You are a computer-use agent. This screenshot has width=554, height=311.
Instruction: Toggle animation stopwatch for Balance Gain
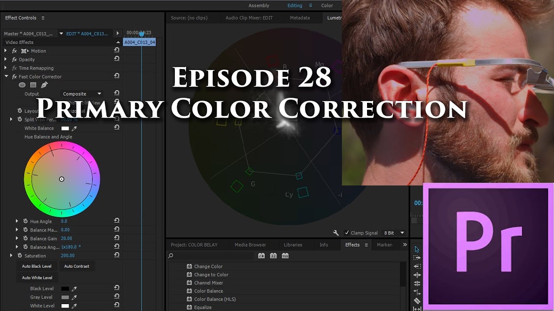[x=26, y=238]
